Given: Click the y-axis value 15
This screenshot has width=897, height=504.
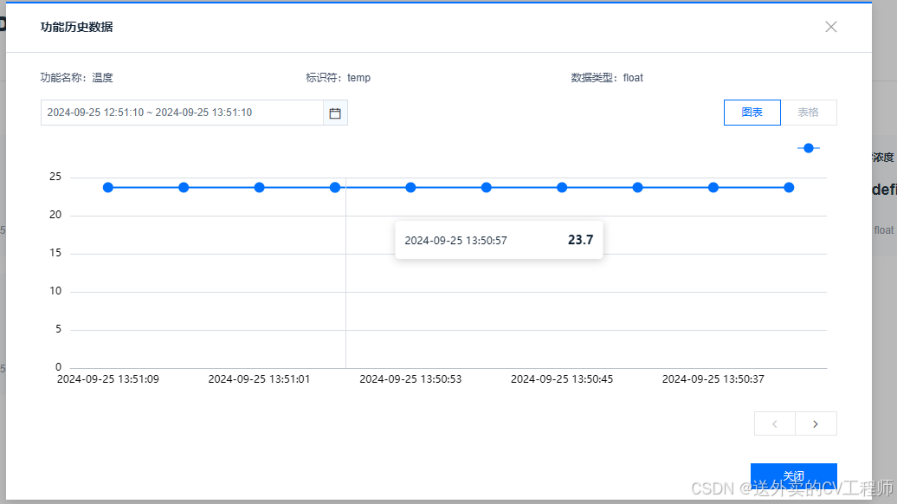Looking at the screenshot, I should [55, 252].
